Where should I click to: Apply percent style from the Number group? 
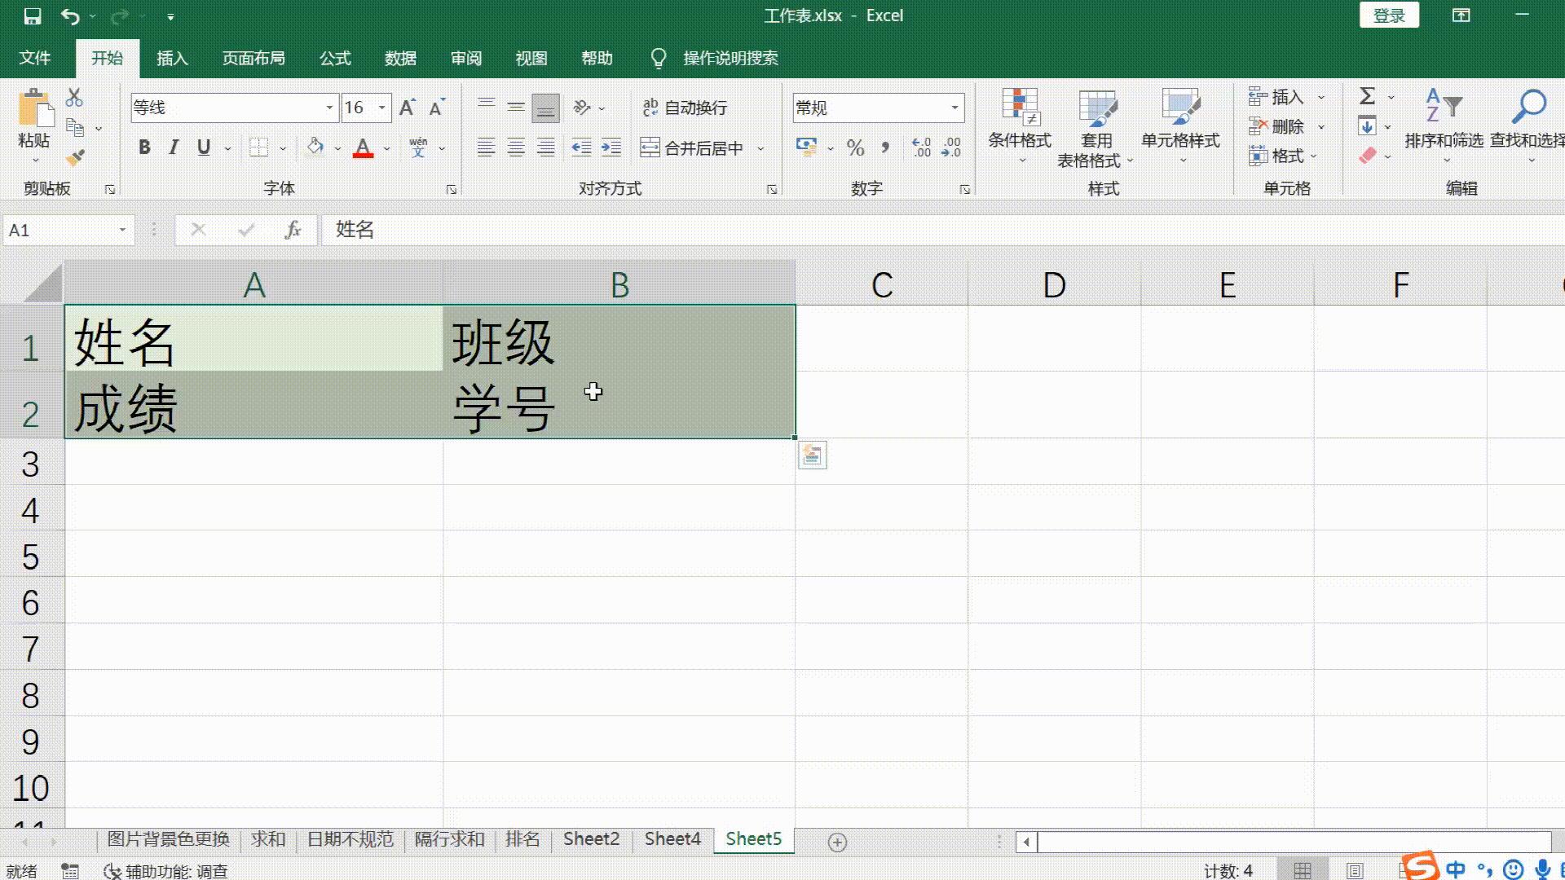coord(854,147)
